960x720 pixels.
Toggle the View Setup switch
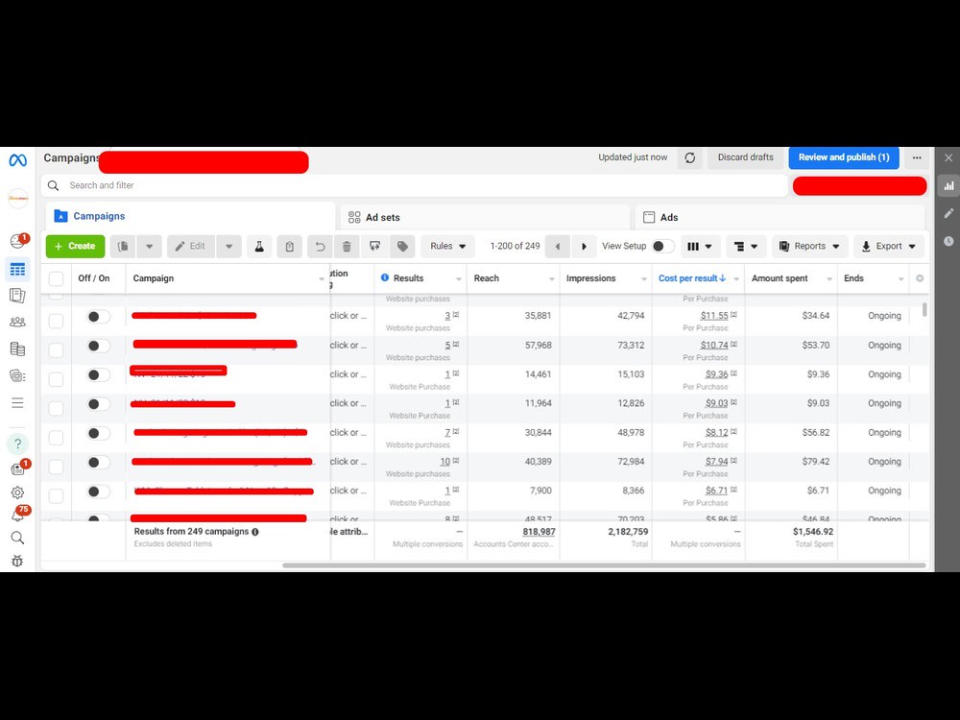tap(661, 246)
